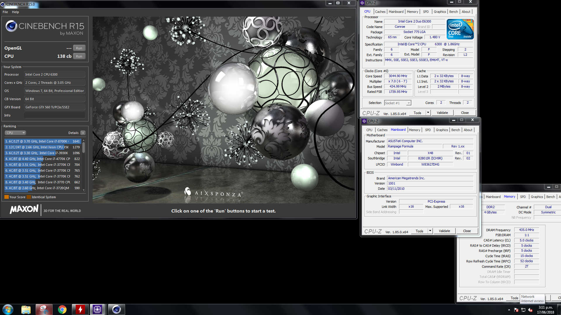Select Memory tab in CPU-Z Mainboard window

(x=415, y=130)
